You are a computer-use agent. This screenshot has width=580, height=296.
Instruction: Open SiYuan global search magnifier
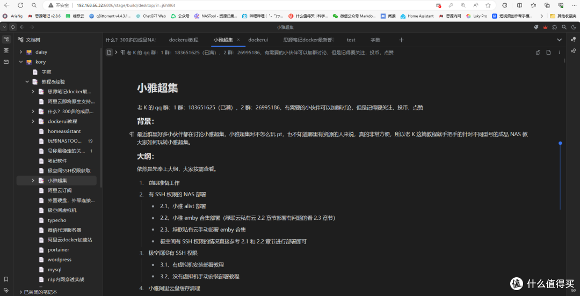click(x=564, y=27)
